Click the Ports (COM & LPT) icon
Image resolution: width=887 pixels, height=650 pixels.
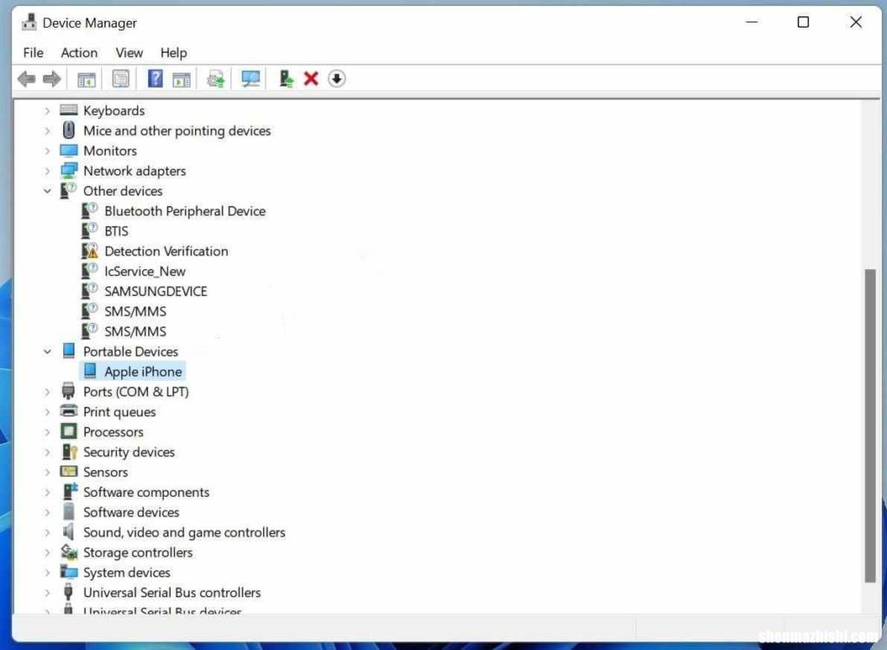[68, 390]
